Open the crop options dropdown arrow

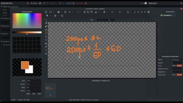(x=131, y=12)
